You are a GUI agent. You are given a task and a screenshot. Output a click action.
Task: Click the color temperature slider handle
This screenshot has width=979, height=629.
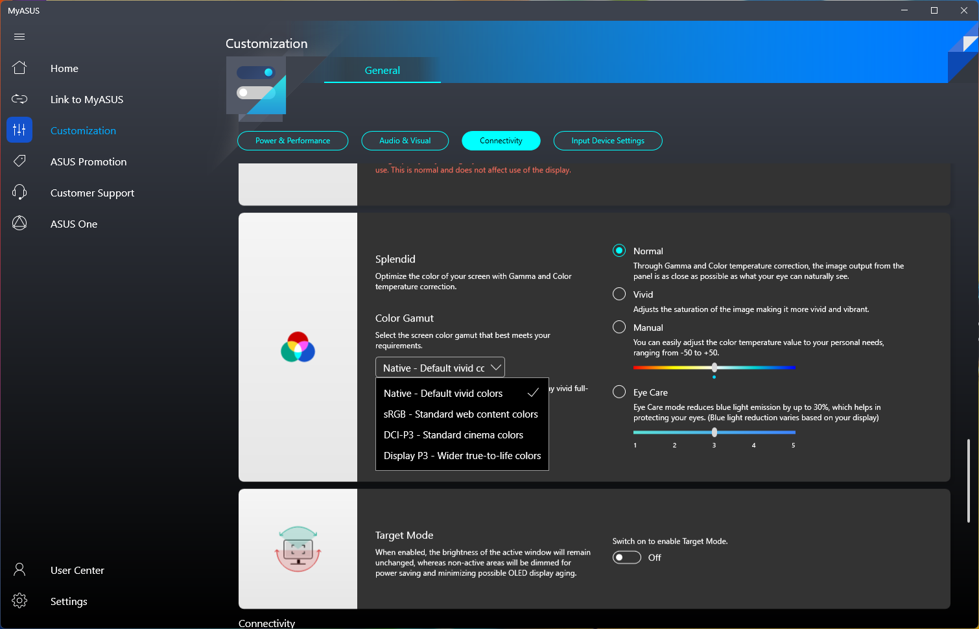[x=714, y=368]
